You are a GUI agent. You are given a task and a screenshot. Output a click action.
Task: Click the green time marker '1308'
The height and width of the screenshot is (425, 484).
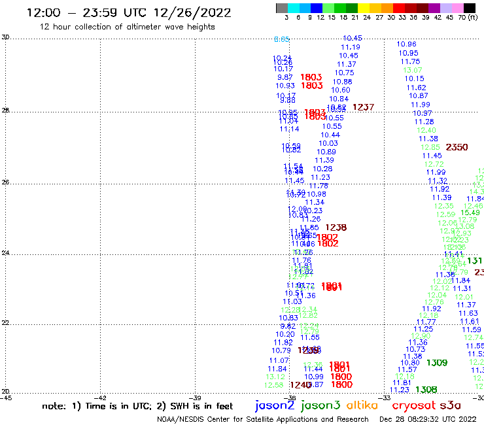point(426,390)
